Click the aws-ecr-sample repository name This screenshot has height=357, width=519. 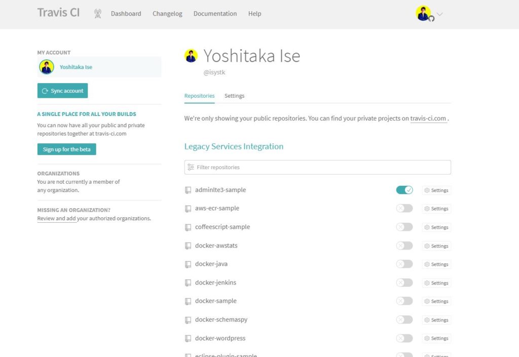click(217, 208)
